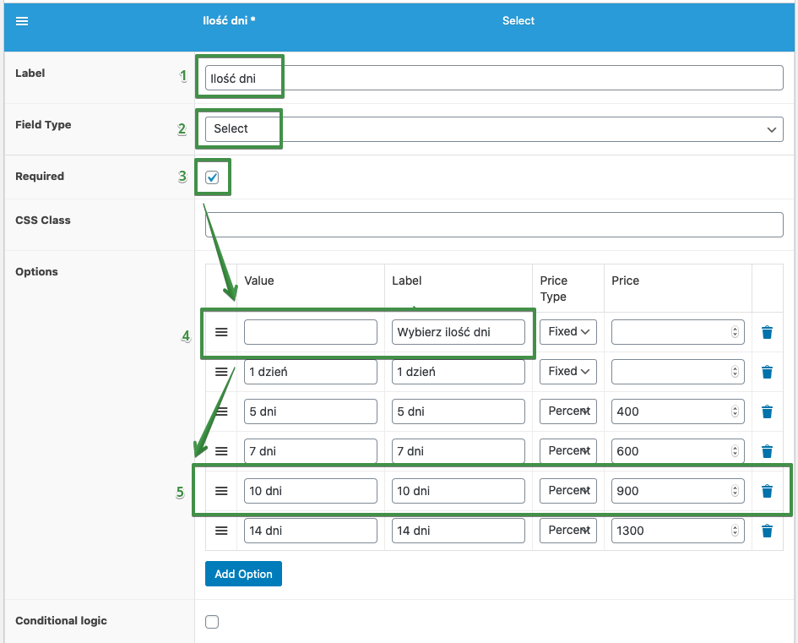Image resolution: width=798 pixels, height=643 pixels.
Task: Click the Value field containing '5 dni'
Action: (x=311, y=411)
